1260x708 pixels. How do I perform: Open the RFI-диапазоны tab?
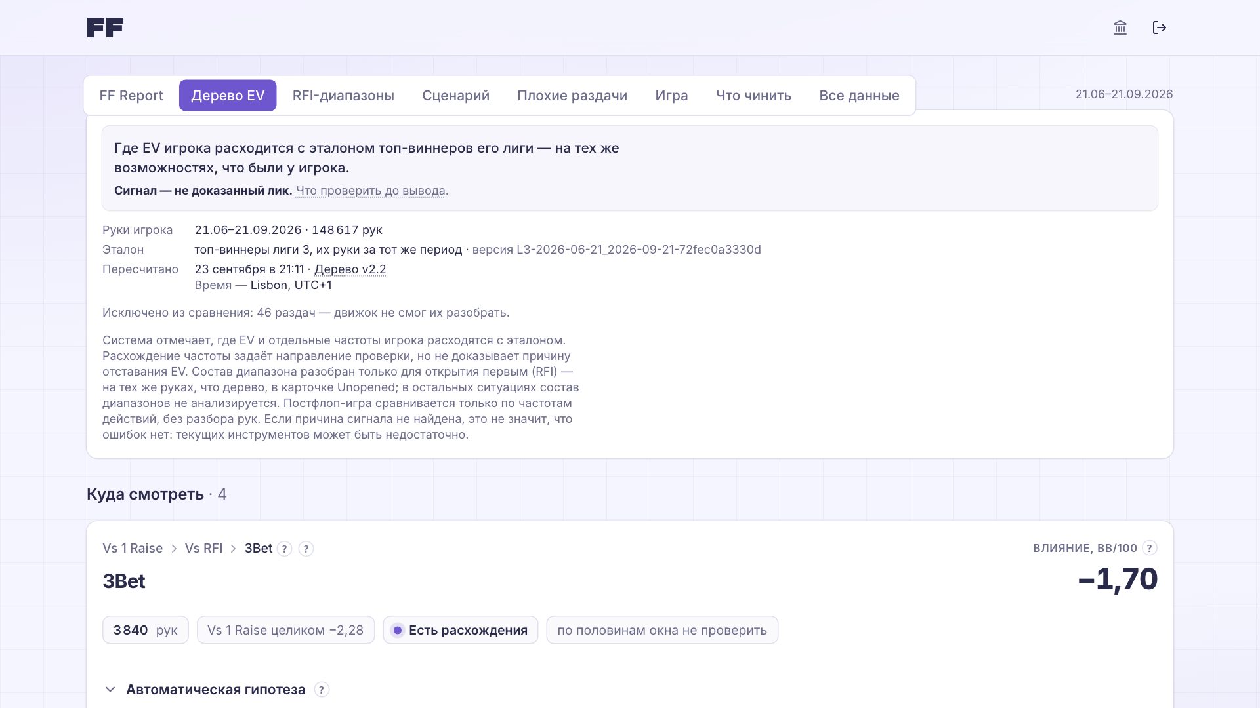343,96
